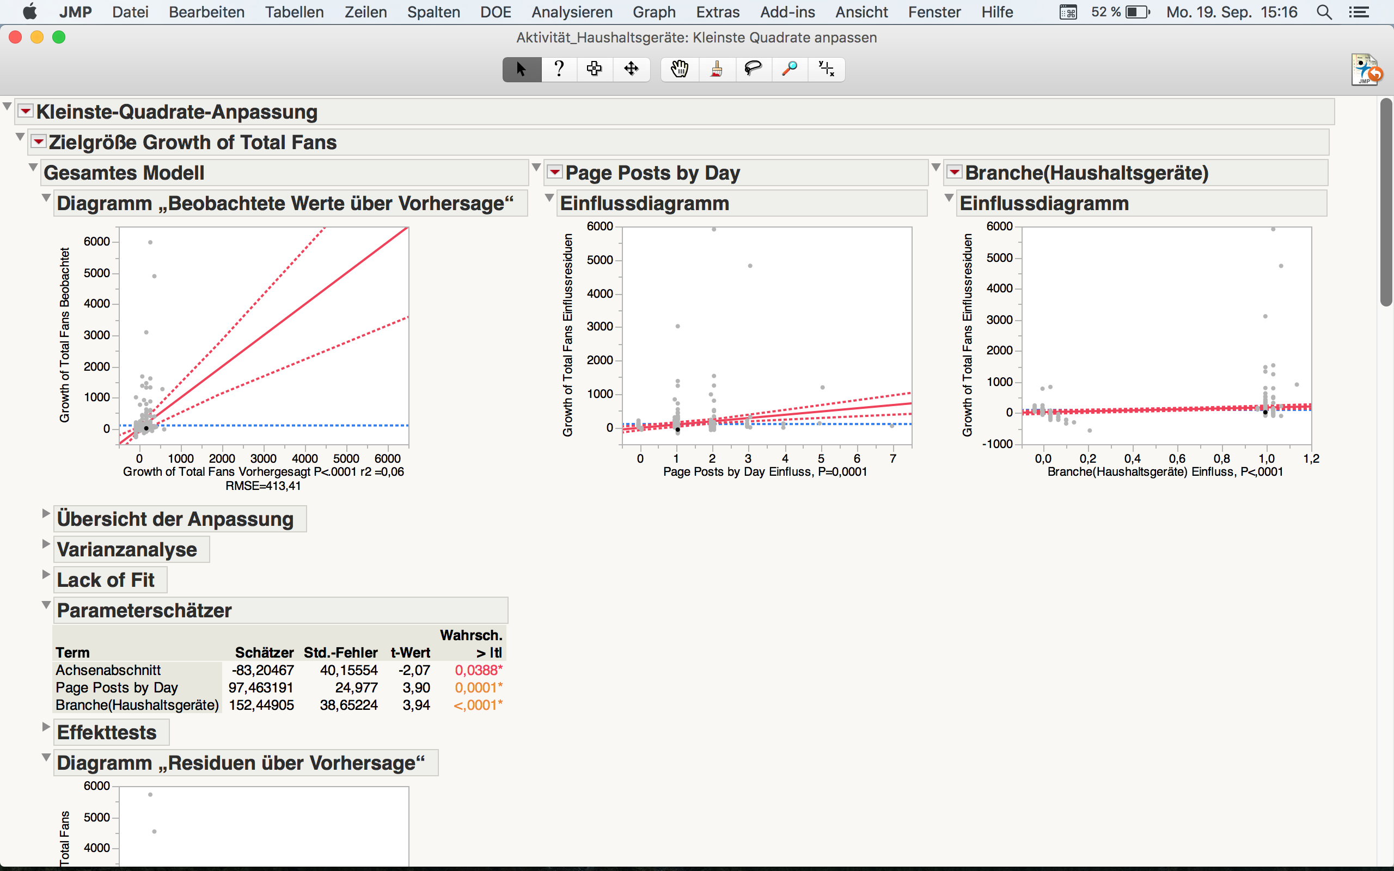Click the JMP home window icon
1394x871 pixels.
1366,70
